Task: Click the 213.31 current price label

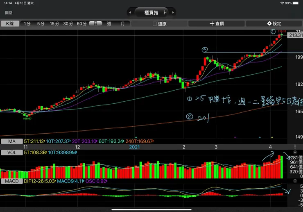Action: point(295,35)
